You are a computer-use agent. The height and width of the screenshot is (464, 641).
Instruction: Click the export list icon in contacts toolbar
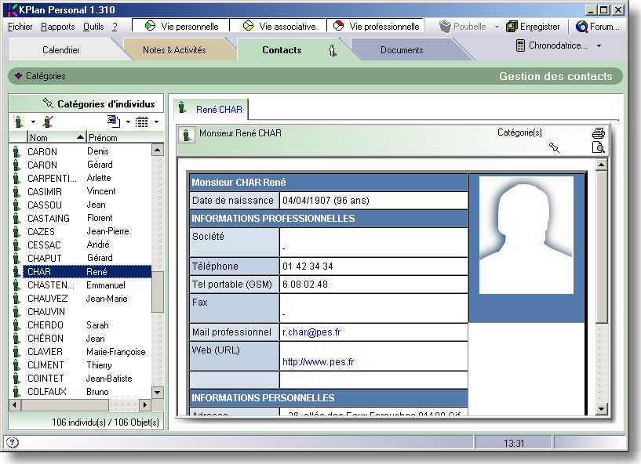(x=114, y=121)
